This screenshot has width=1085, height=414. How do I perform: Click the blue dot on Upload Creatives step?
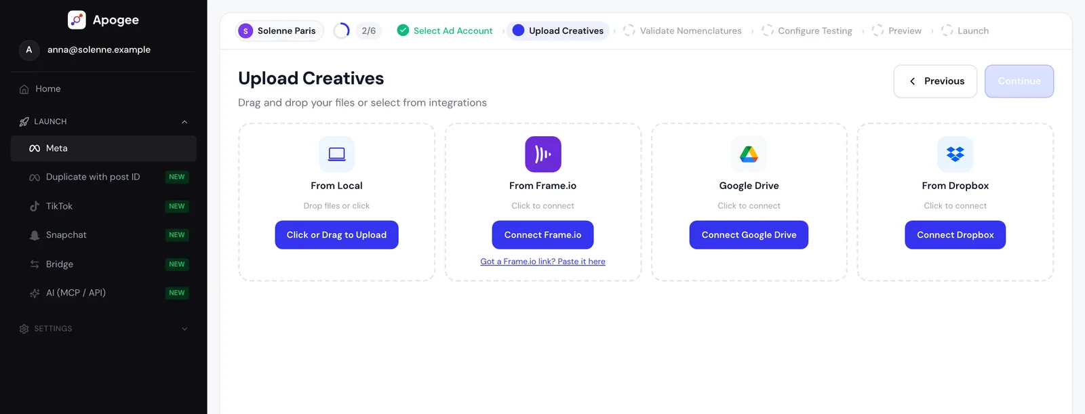518,30
